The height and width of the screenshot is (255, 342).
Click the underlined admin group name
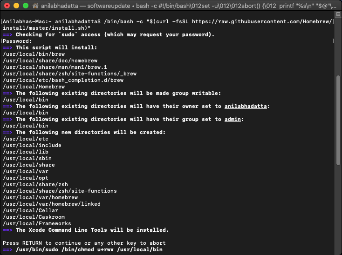point(233,119)
